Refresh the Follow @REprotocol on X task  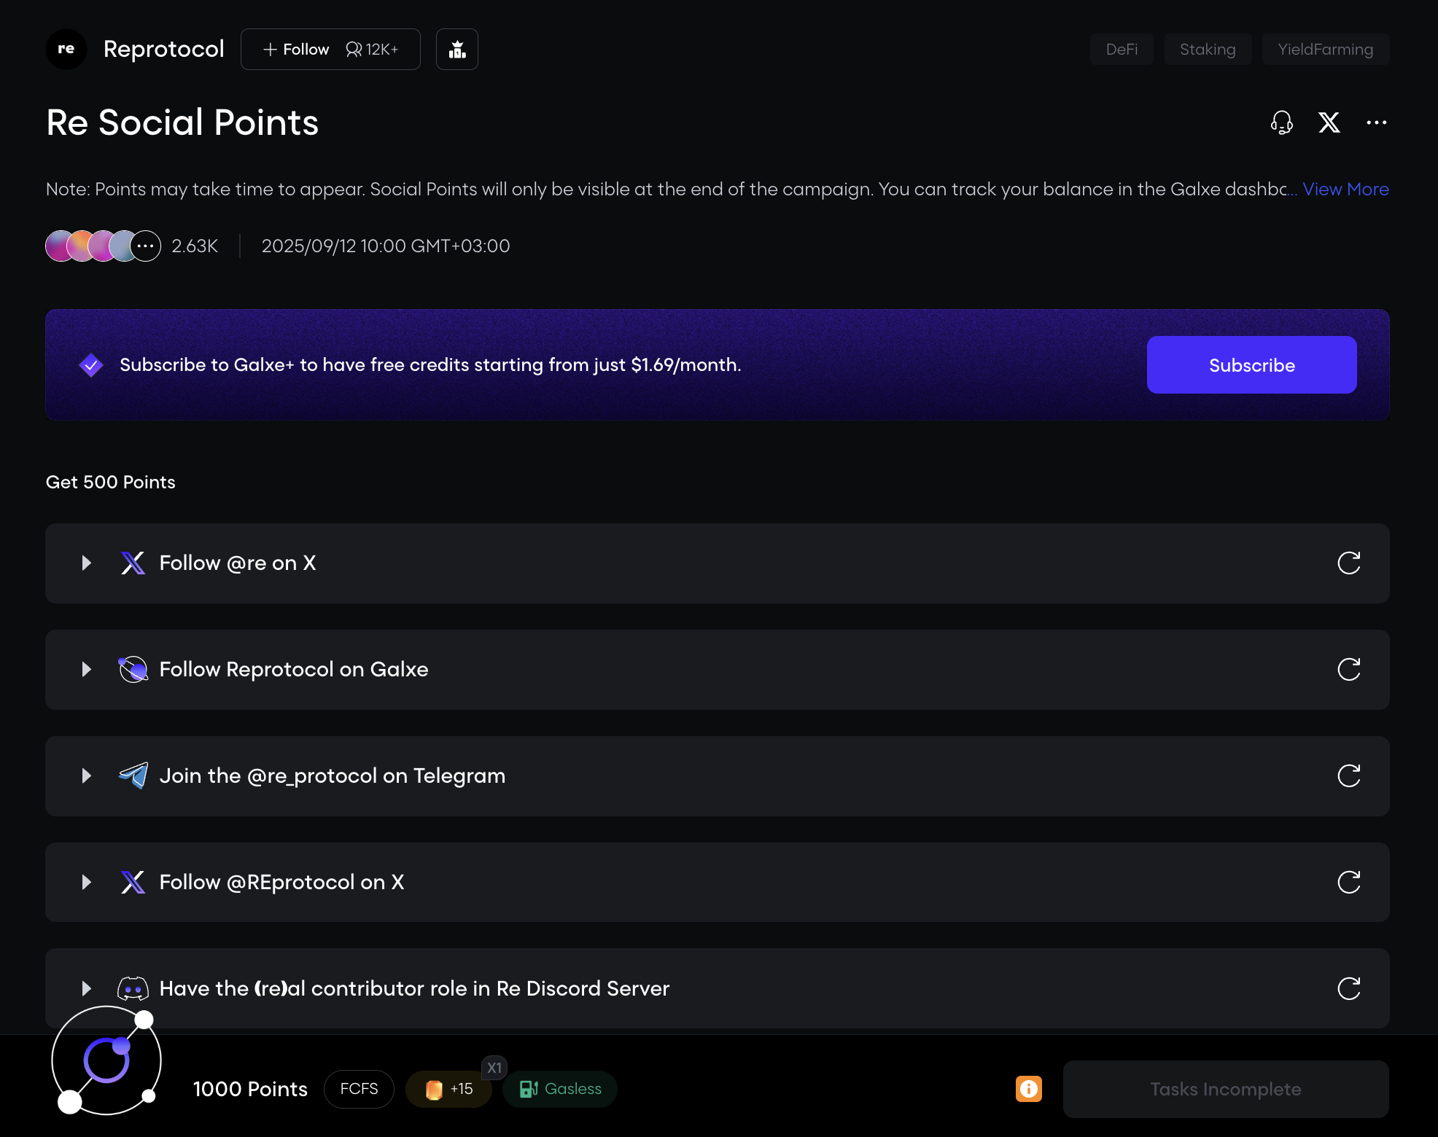point(1348,882)
